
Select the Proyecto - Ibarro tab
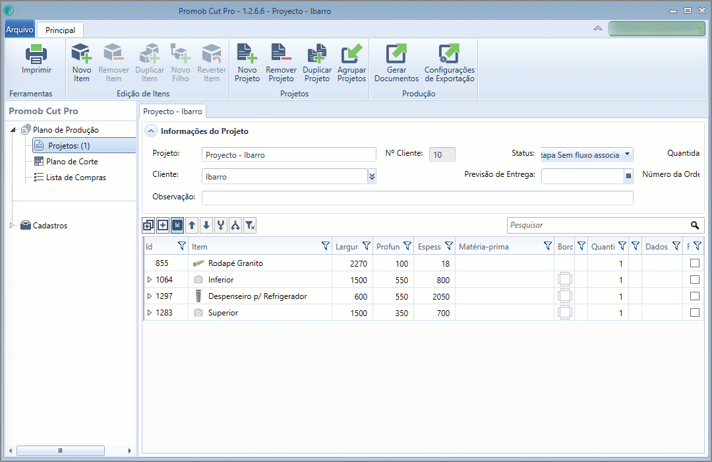pyautogui.click(x=173, y=112)
